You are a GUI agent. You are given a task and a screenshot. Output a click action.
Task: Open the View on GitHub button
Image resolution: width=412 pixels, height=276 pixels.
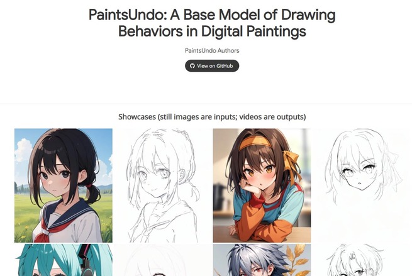[212, 66]
